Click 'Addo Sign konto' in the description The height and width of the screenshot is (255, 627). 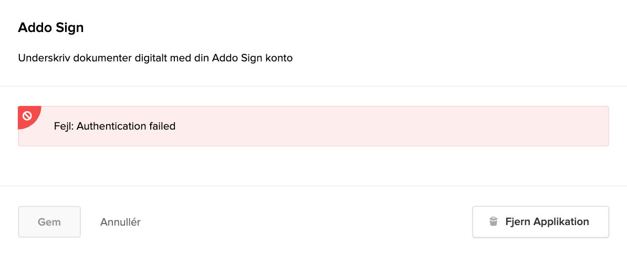252,58
